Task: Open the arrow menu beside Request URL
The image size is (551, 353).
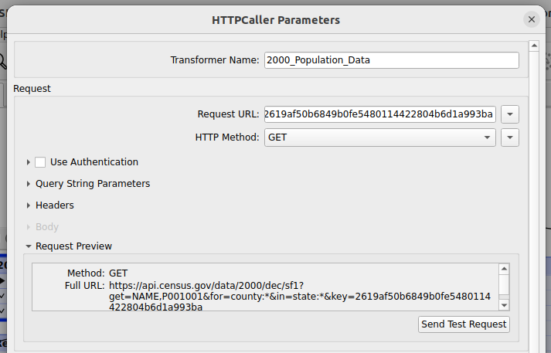Action: 509,114
